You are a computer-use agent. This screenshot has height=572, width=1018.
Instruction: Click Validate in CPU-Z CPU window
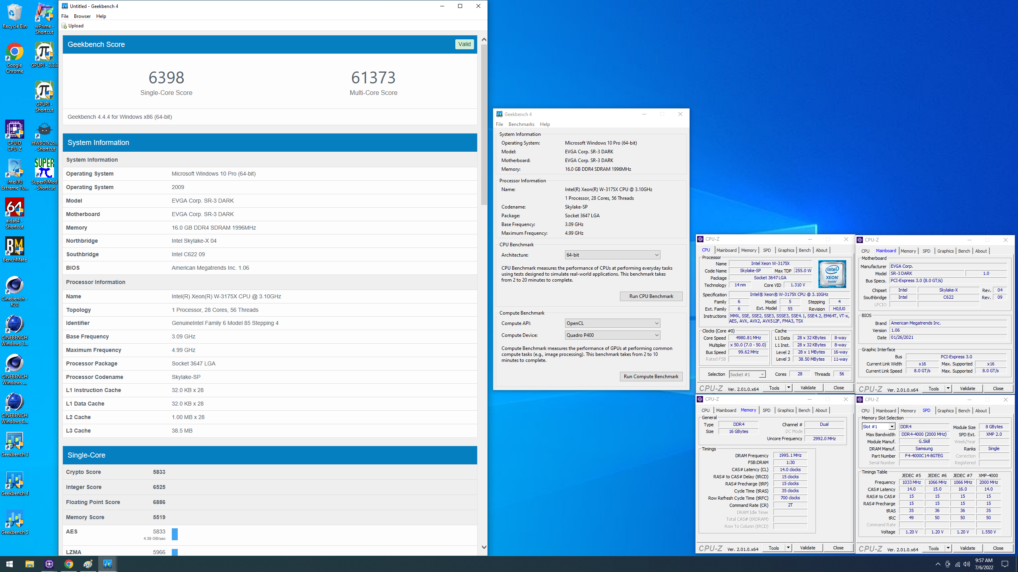808,388
